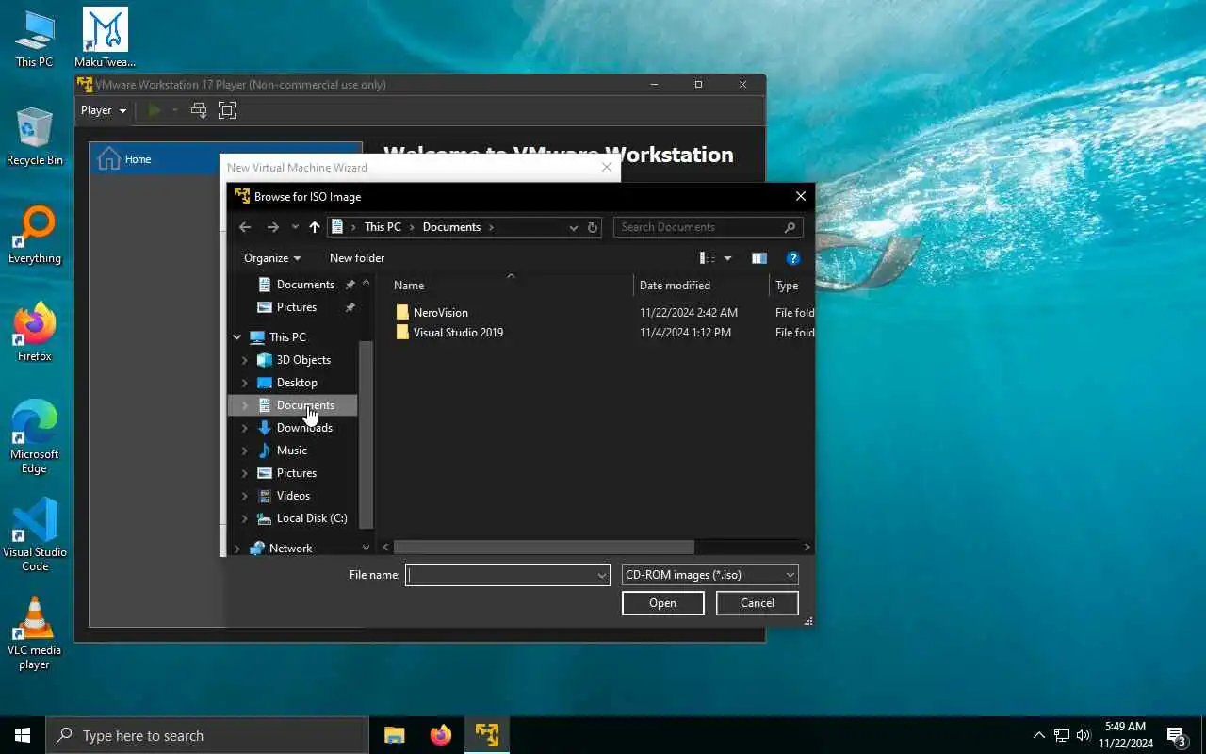Click New folder in the dialog
Screen dimensions: 1206x754
coord(357,258)
